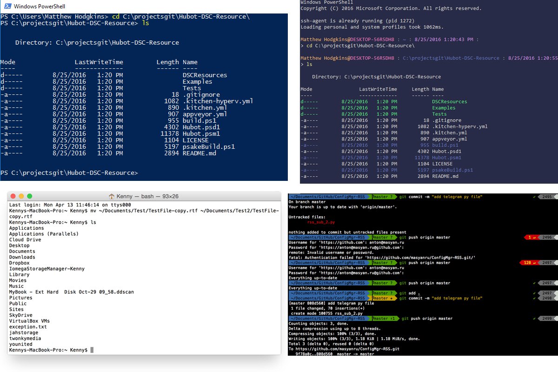Click twonkymedia in bash listing
The image size is (558, 372).
[x=25, y=339]
